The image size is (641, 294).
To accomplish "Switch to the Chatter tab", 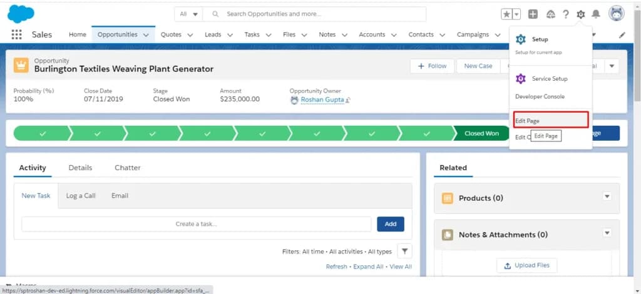I will (128, 168).
